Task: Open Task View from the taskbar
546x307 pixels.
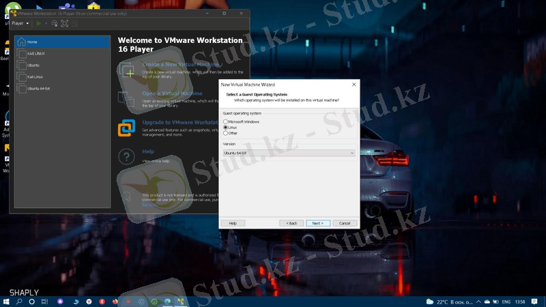Action: pyautogui.click(x=44, y=302)
